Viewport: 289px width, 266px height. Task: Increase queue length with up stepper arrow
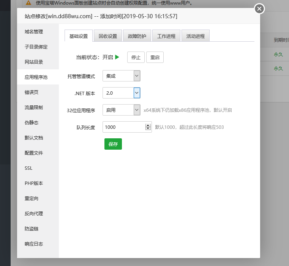148,125
